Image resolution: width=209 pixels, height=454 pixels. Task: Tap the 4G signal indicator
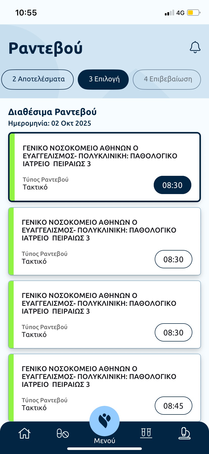[x=180, y=13]
